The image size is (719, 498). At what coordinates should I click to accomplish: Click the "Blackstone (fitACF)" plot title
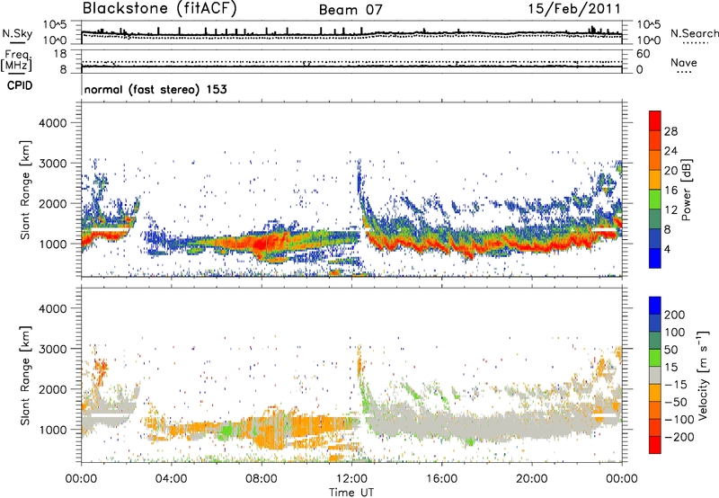[x=159, y=8]
